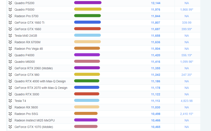The width and height of the screenshot is (211, 131).
Task: Click score 11,976 for Quadro P5000
Action: tap(156, 10)
